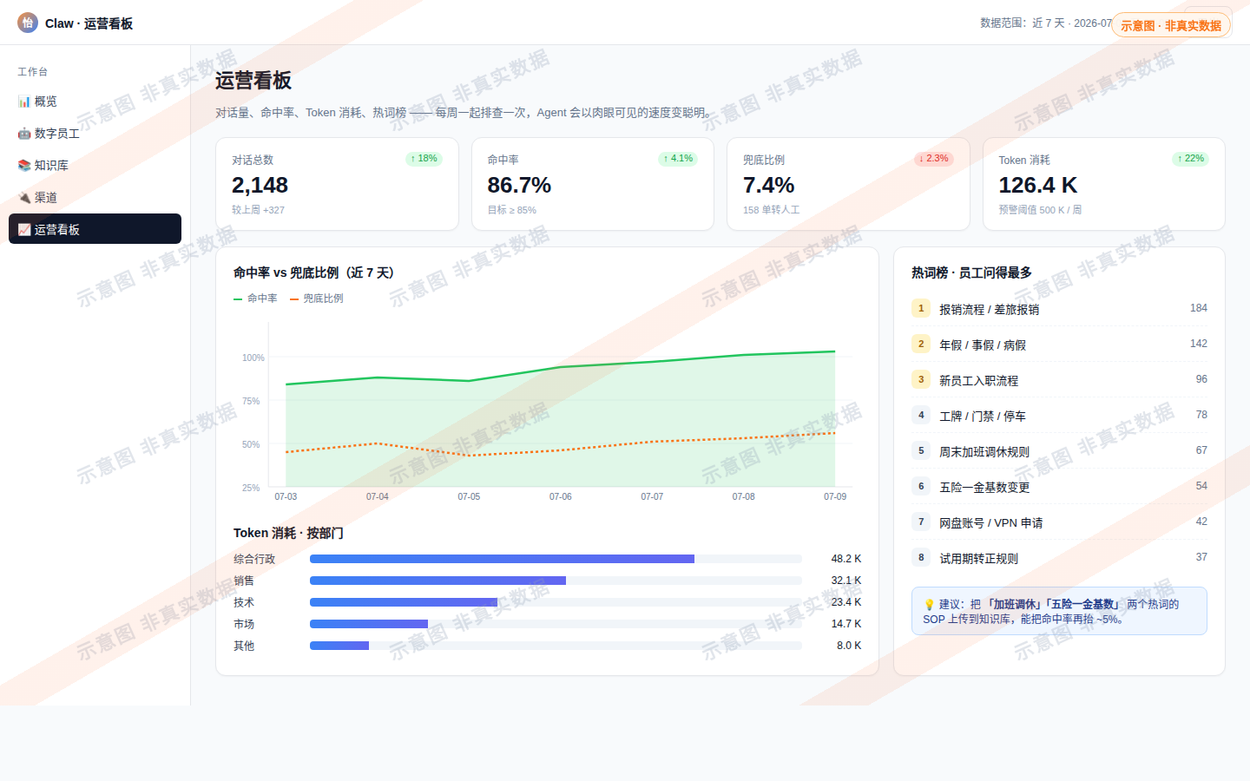
Task: Toggle 兜底比例 legend series in chart
Action: [x=317, y=299]
